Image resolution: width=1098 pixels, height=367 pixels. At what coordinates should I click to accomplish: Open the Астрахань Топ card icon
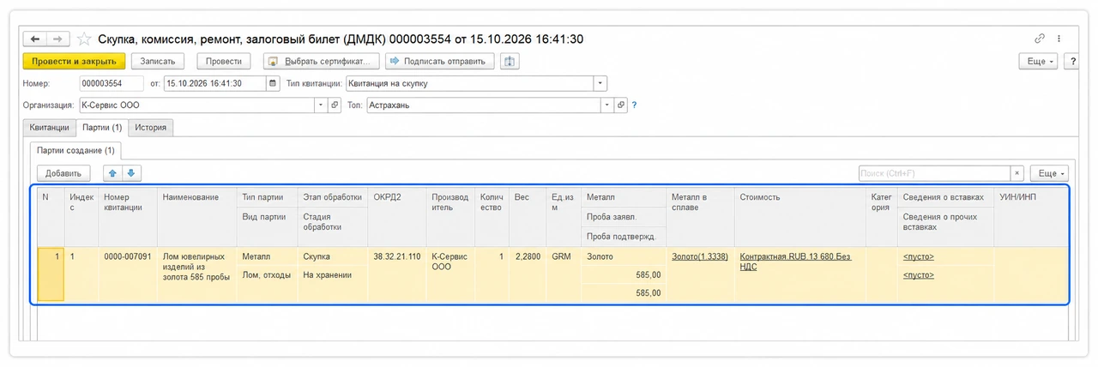[x=620, y=105]
